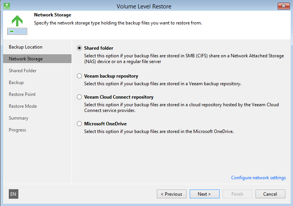Choose the Veeam backup repository radio button
Screen dimensions: 293x206
[80, 76]
